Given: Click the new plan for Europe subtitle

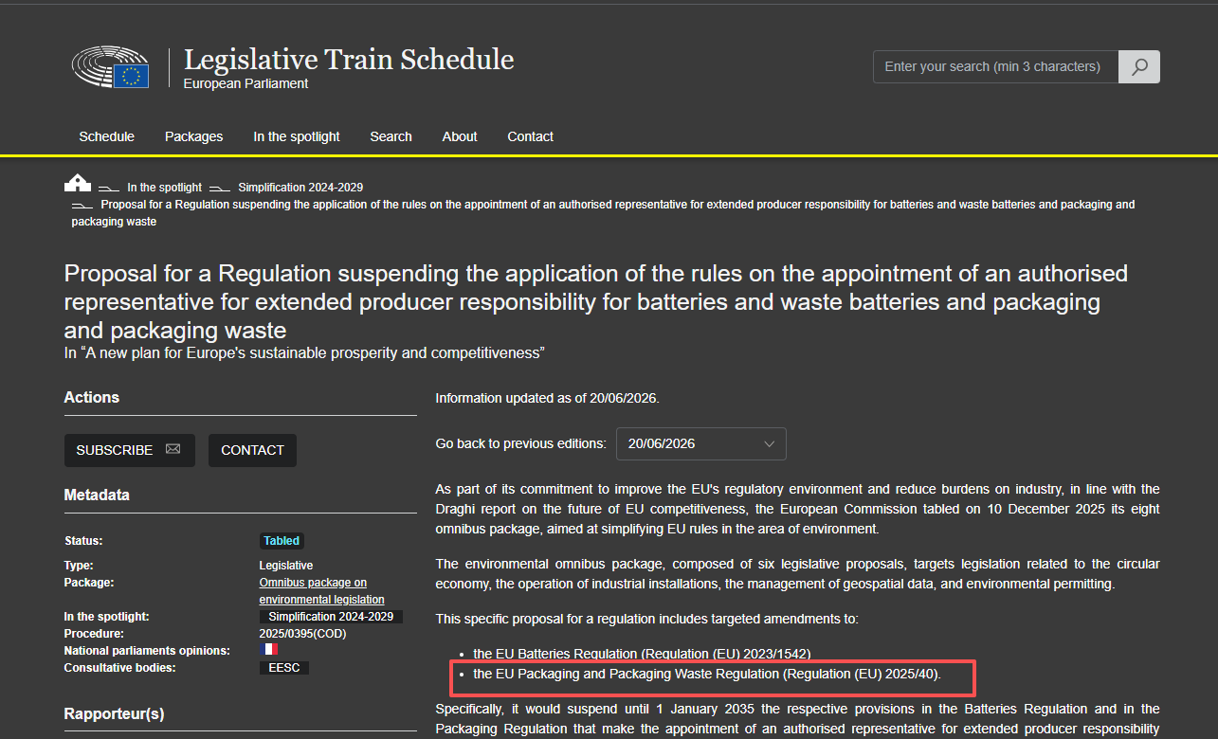Looking at the screenshot, I should click(x=304, y=353).
